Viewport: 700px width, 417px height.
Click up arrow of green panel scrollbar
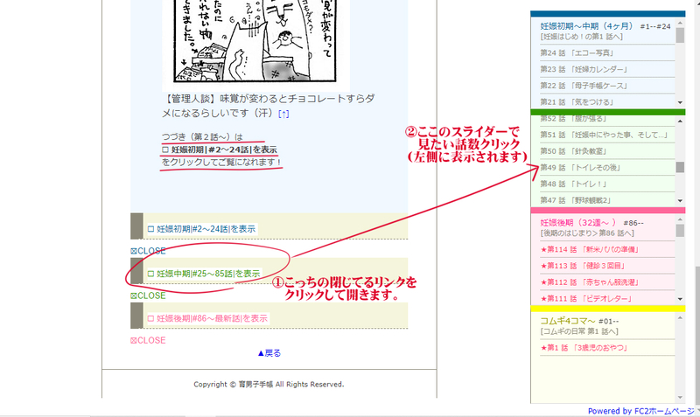click(680, 121)
